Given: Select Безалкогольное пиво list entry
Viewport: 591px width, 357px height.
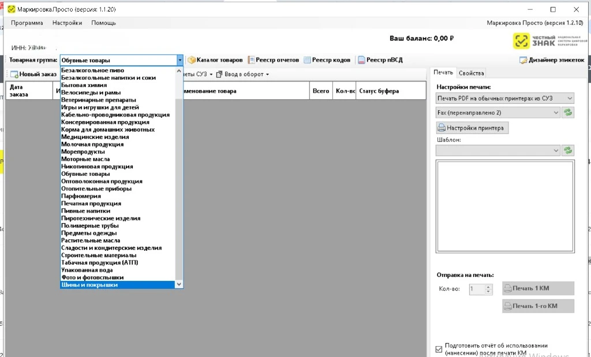Looking at the screenshot, I should 118,70.
